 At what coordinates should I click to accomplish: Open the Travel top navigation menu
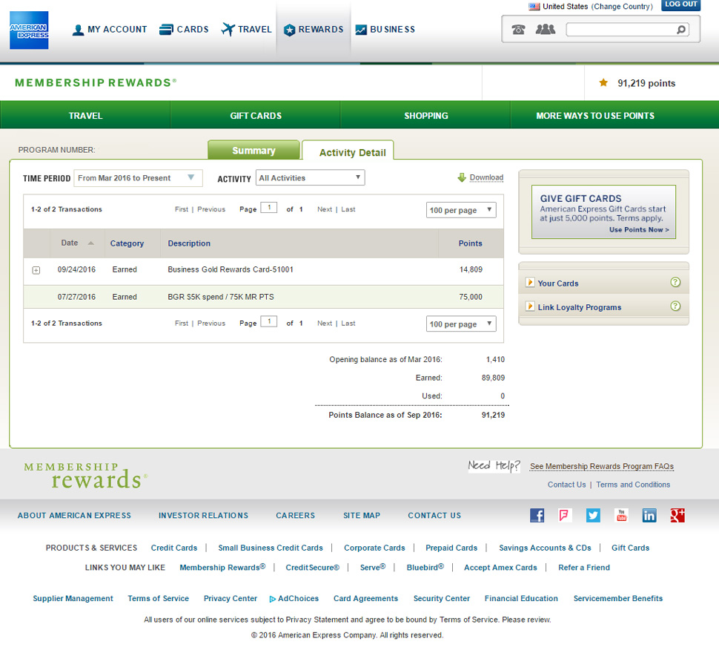click(x=247, y=30)
